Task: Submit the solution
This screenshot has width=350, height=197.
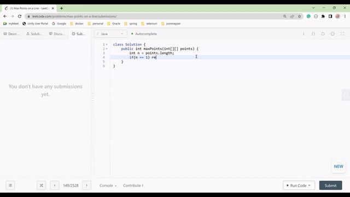Action: tap(330, 186)
